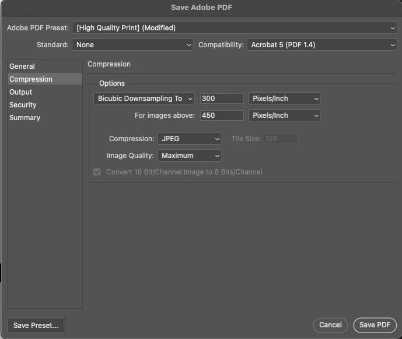The width and height of the screenshot is (402, 339).
Task: Open the Compatibility dropdown showing Acrobat 5
Action: (321, 44)
